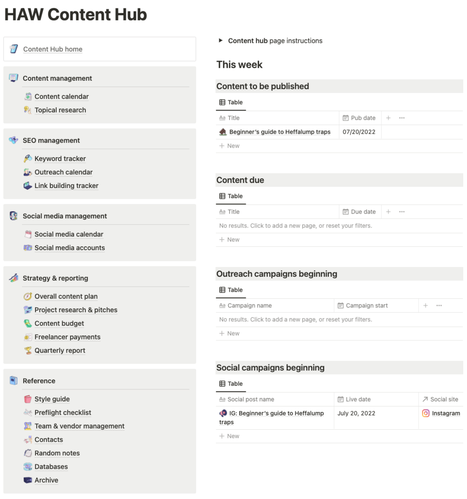This screenshot has height=499, width=467.
Task: Click the Quarterly report trophy icon
Action: (28, 350)
